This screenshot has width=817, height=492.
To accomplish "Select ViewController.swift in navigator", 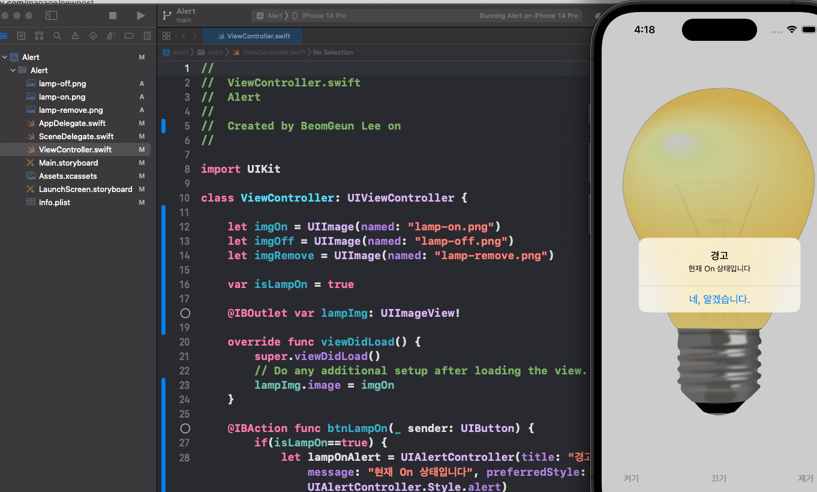I will pyautogui.click(x=75, y=149).
